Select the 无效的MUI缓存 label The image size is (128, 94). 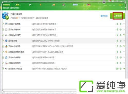point(14,35)
